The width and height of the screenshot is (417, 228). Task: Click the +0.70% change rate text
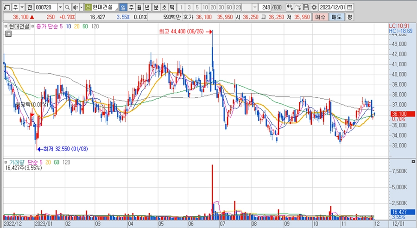point(67,17)
